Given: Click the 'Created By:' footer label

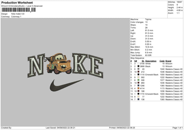Looking at the screenshot, I should pos(6,128).
